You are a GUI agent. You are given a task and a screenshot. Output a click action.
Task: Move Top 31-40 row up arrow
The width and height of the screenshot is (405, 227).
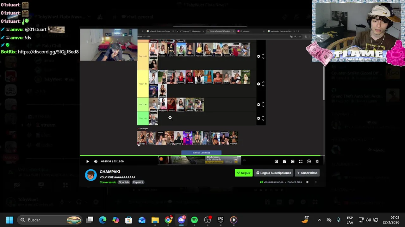[263, 103]
